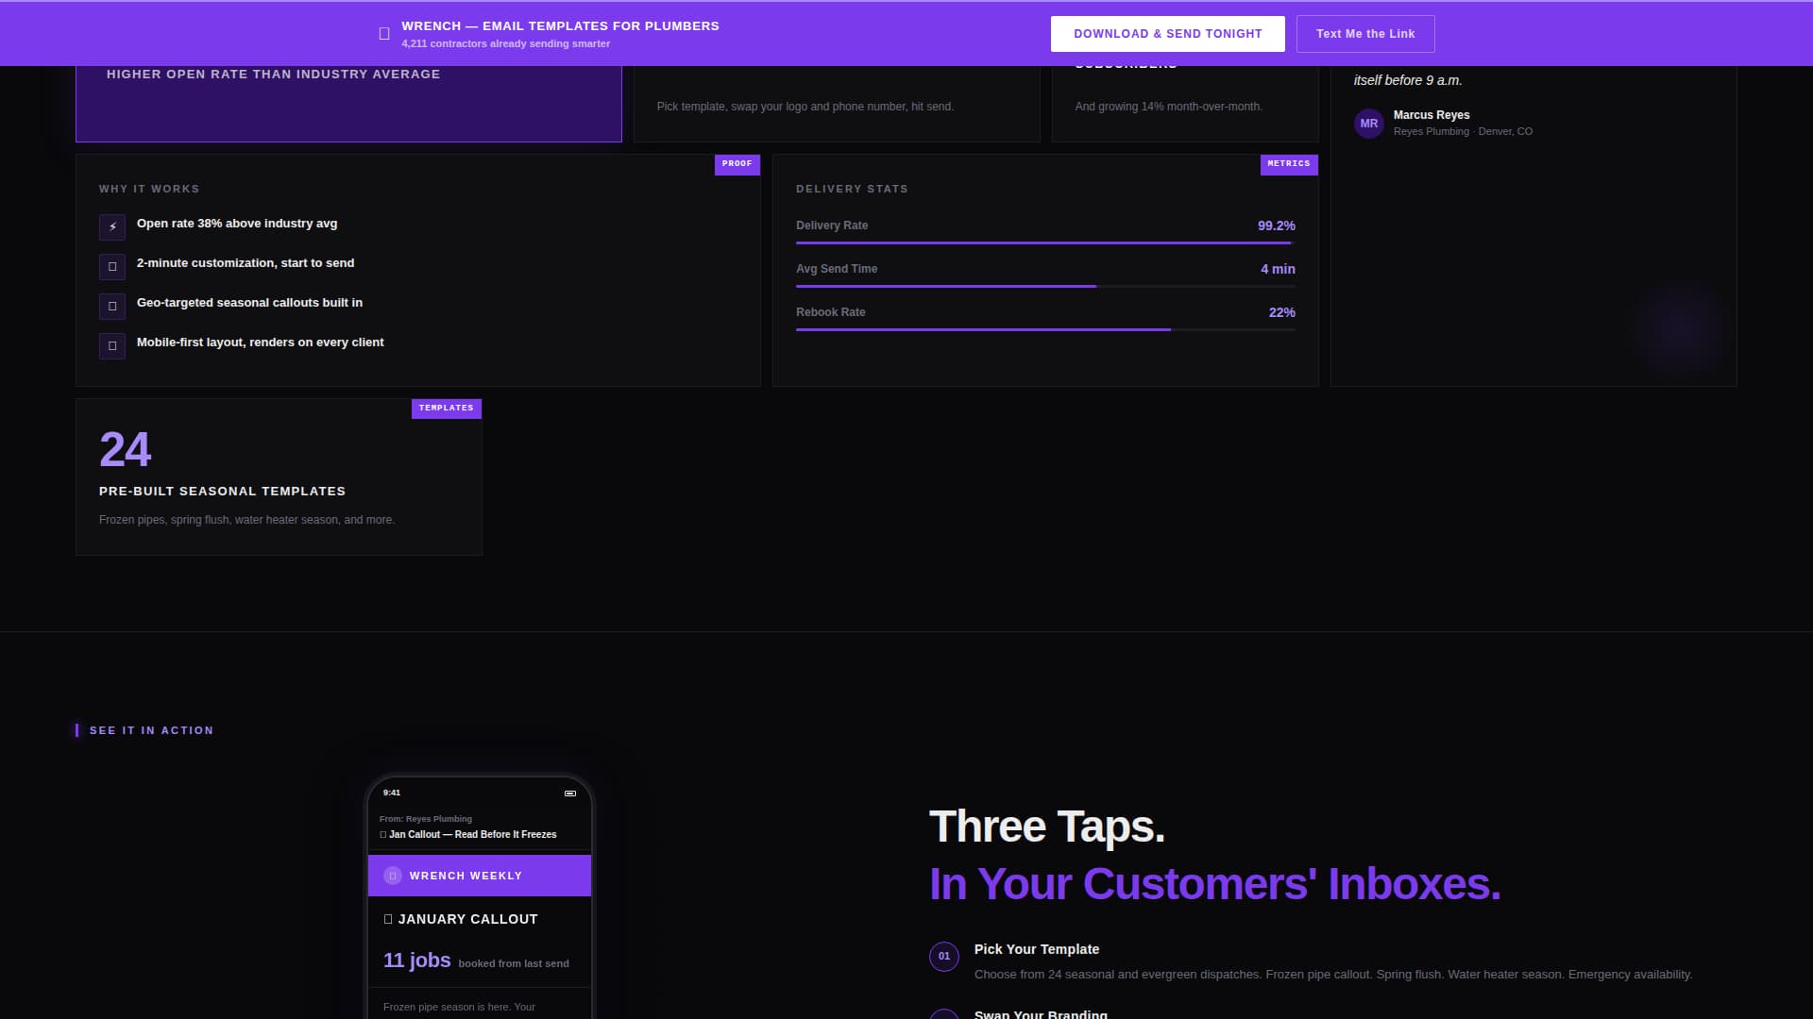Click Wrench — Email Templates for Plumbers title
The height and width of the screenshot is (1019, 1813).
pos(560,26)
